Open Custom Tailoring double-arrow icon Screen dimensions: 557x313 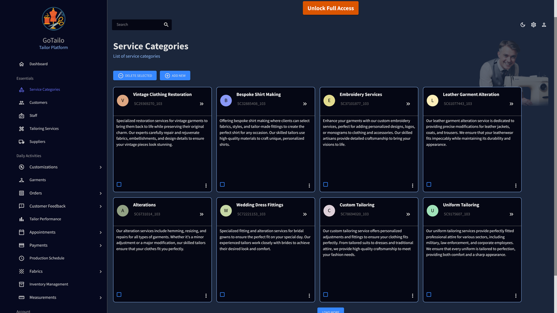[408, 214]
